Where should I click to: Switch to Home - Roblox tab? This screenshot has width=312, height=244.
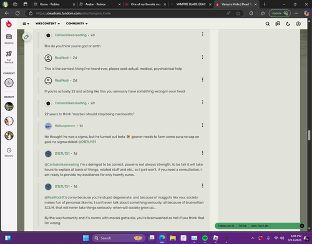pos(54,4)
